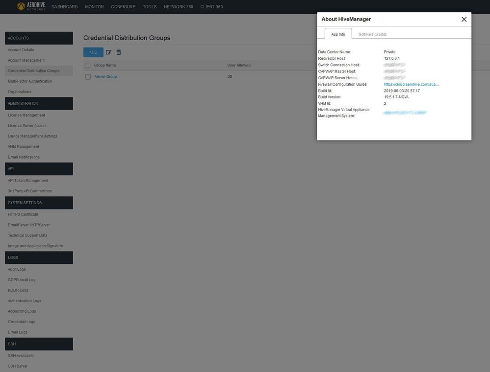Open HTTPS Certificate settings
The image size is (490, 372).
point(23,214)
